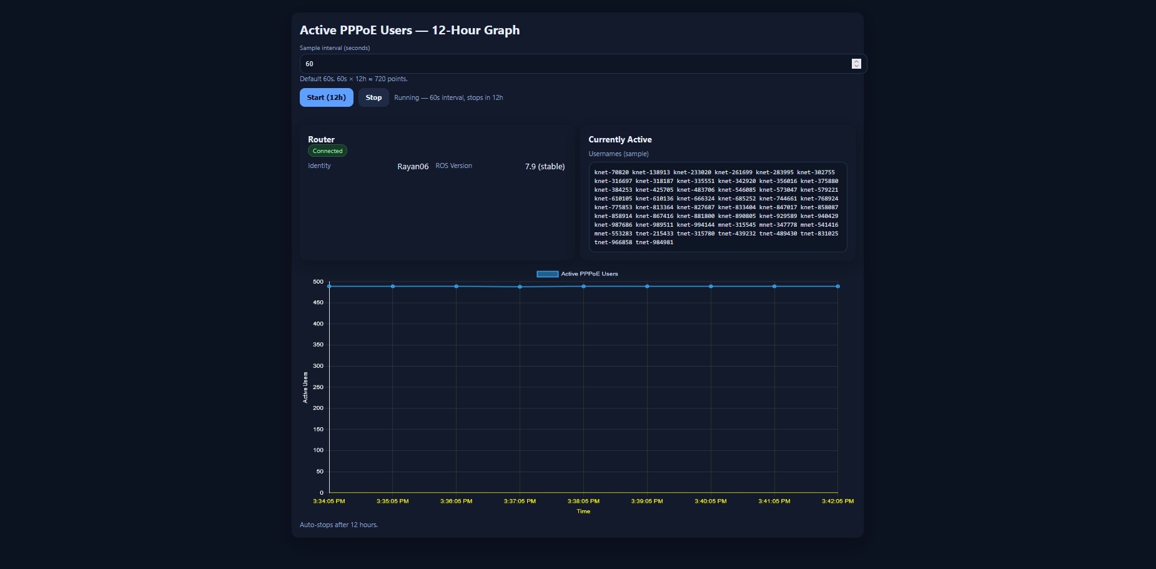This screenshot has height=569, width=1156.
Task: Click username 'tnet-831025'
Action: [819, 234]
